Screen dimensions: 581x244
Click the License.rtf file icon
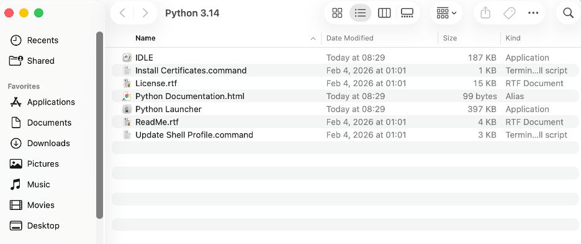[127, 84]
